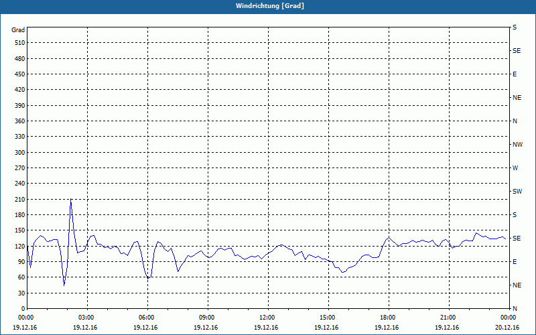Select the '450' degree axis label
This screenshot has width=536, height=335.
(20, 74)
